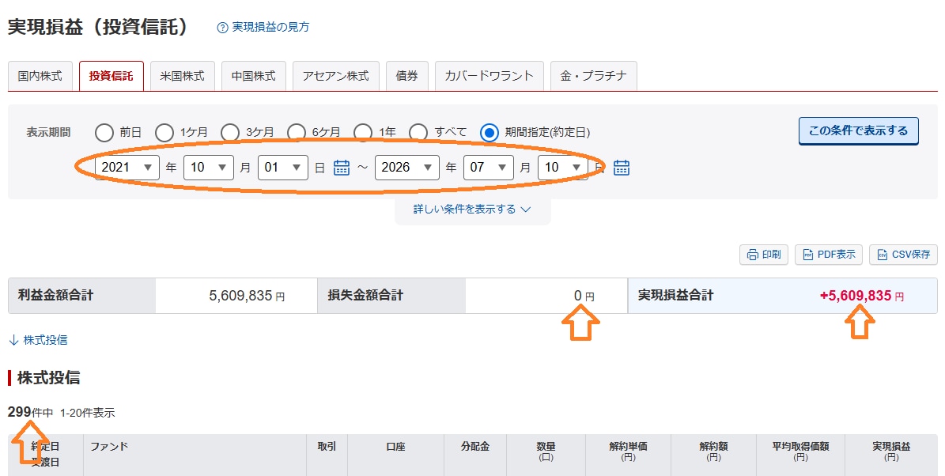Click the down arrow before 株式投信 link
The image size is (945, 476).
coord(14,340)
